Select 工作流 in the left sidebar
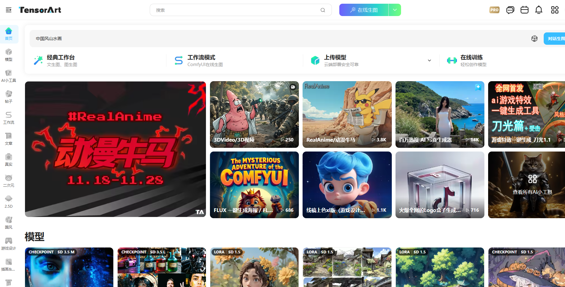This screenshot has height=287, width=565. coord(9,118)
